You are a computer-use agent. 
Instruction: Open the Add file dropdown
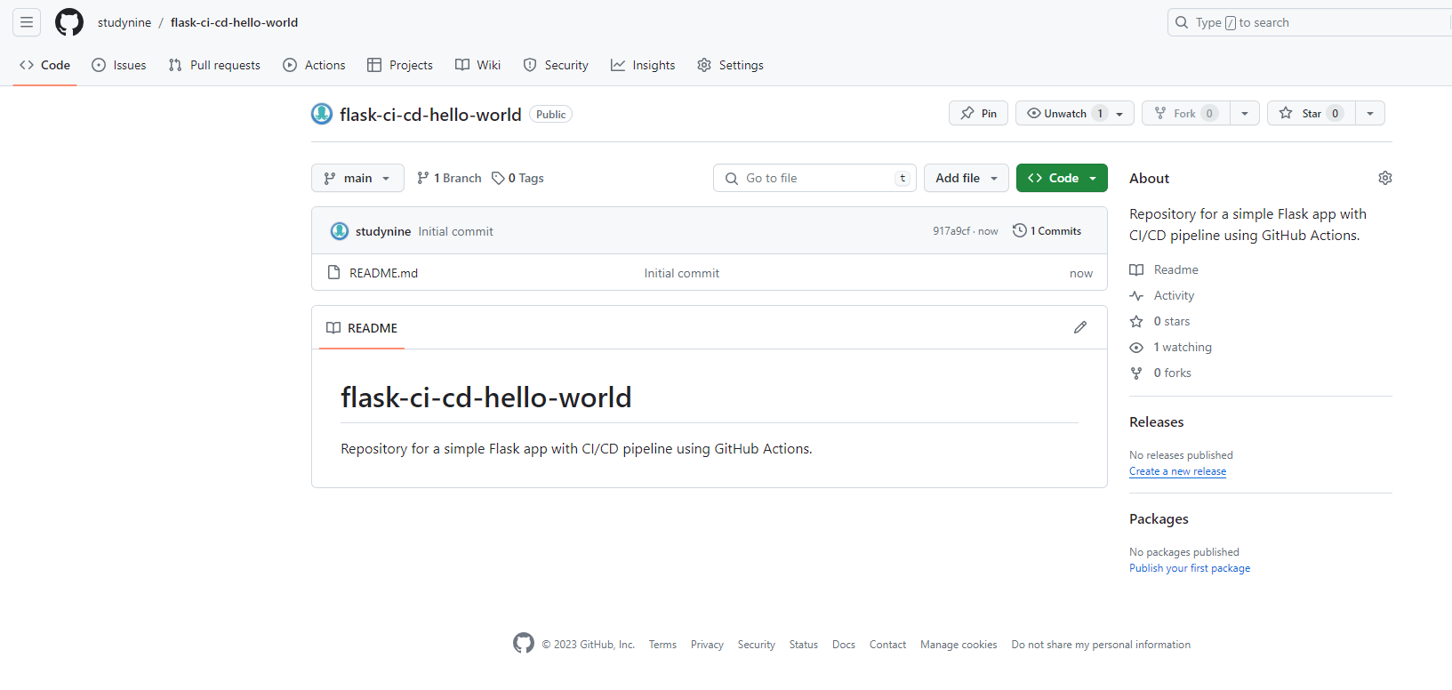click(x=967, y=178)
